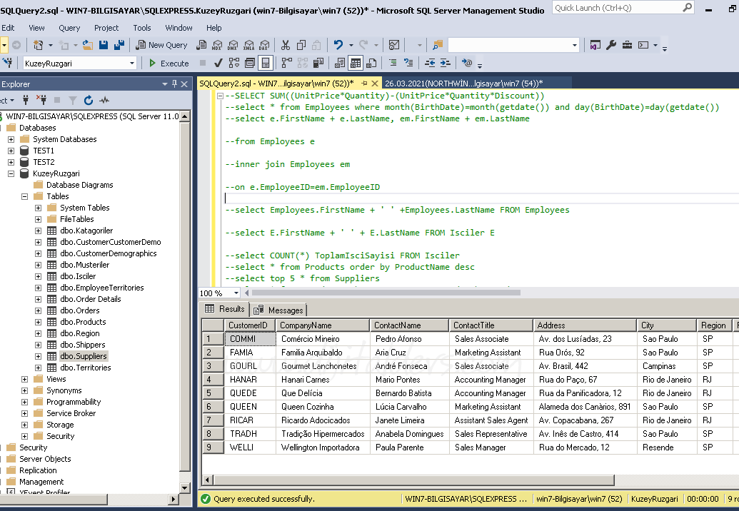Open the Properties wrench icon
739x511 pixels.
pyautogui.click(x=611, y=45)
